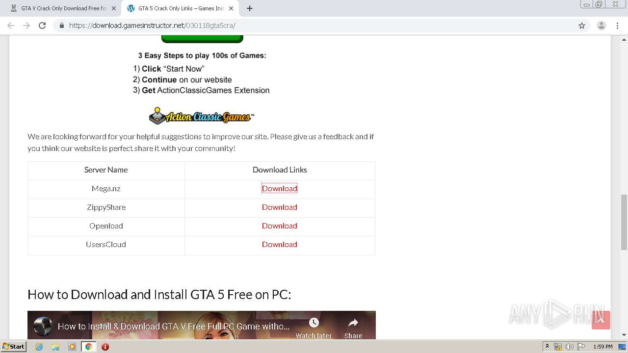Click the 1:59 PM clock
628x353 pixels.
coord(603,347)
